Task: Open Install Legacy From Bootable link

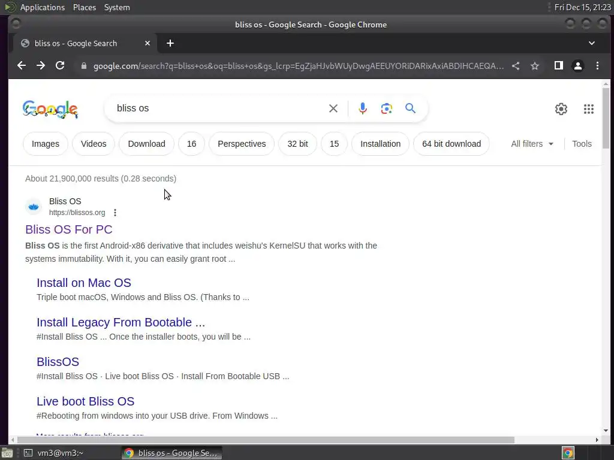Action: tap(121, 322)
